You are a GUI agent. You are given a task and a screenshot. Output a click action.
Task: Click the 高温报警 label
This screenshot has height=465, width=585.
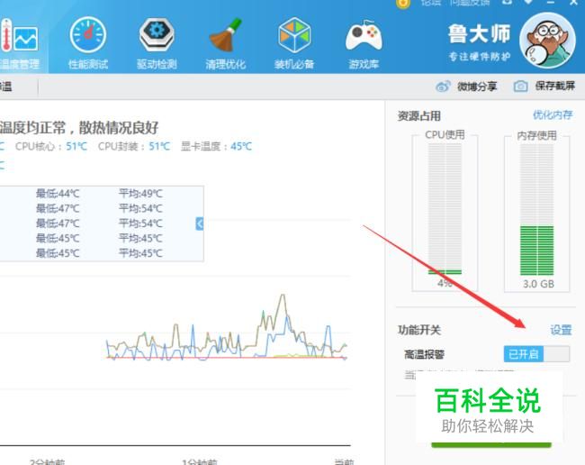click(x=424, y=354)
